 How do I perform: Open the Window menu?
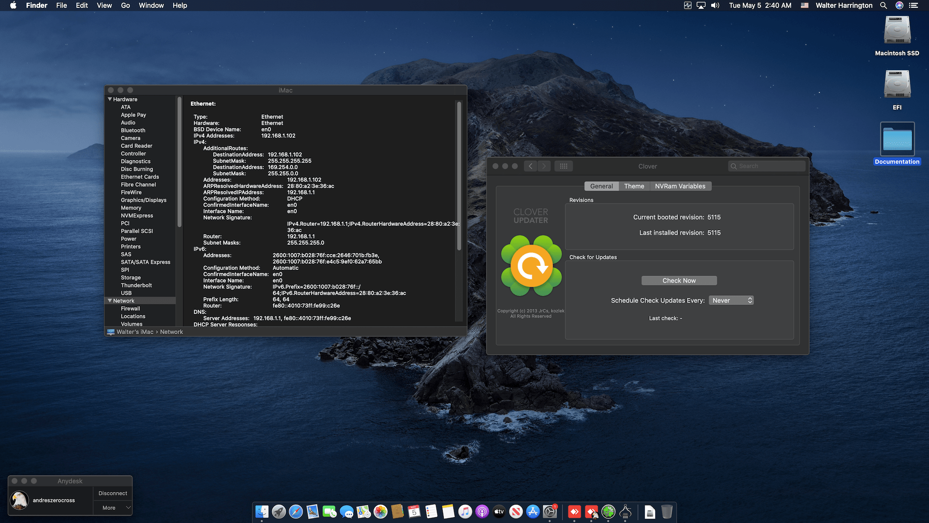tap(151, 5)
